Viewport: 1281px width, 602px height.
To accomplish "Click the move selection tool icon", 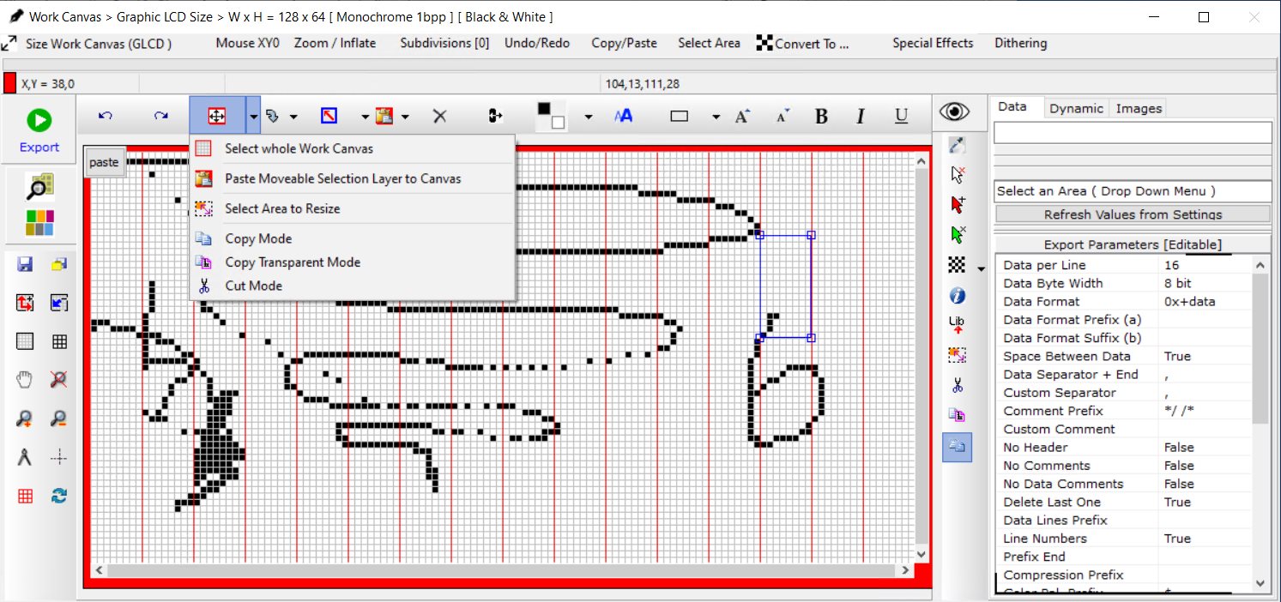I will [x=217, y=116].
